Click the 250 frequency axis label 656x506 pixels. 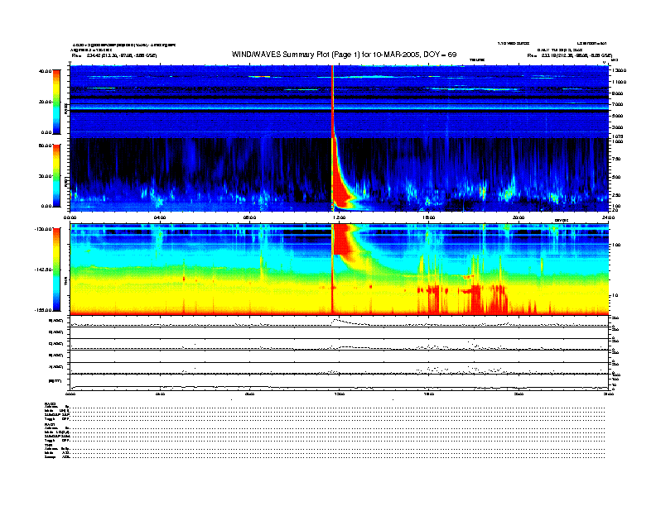coord(617,195)
